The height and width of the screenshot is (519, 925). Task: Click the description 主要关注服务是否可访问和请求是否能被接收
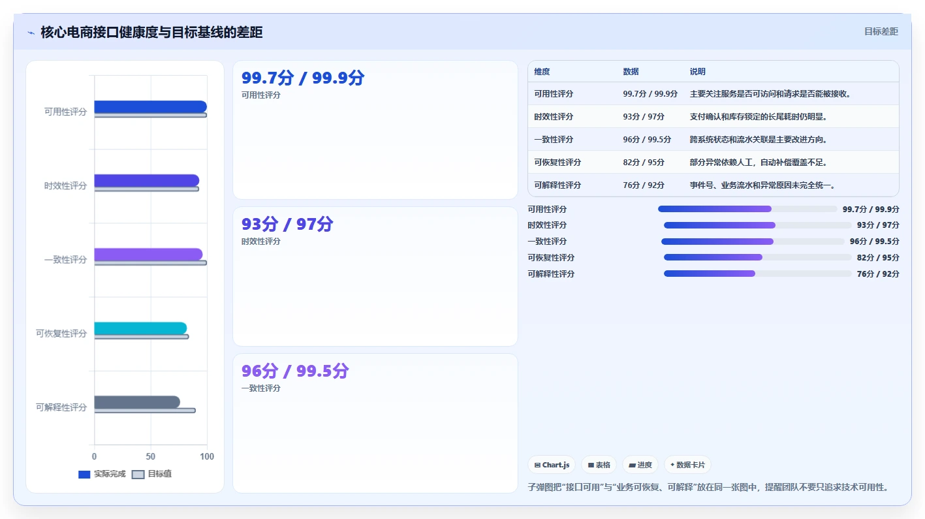[770, 94]
